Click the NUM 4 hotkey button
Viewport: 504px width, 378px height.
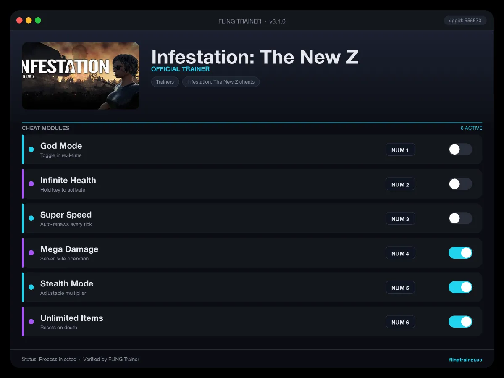pyautogui.click(x=400, y=253)
